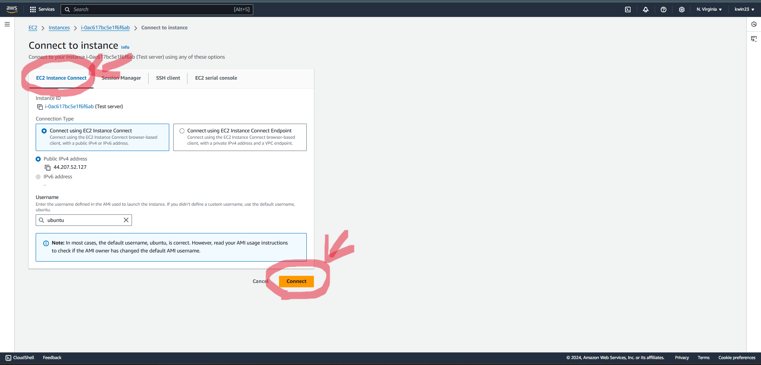Copy the public IPv4 address 44.207.52.127
The image size is (761, 365).
tap(48, 168)
